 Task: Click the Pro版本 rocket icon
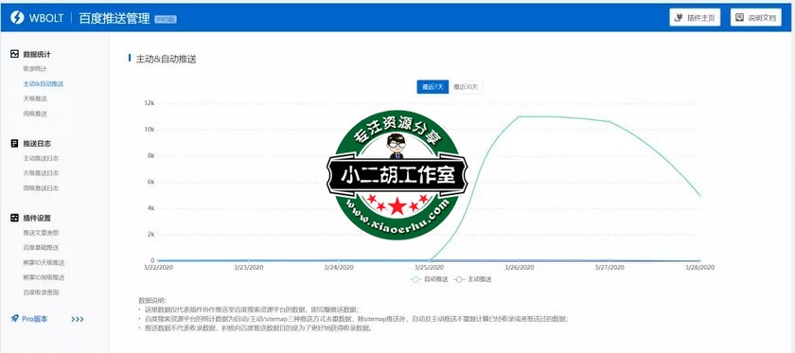pos(15,319)
